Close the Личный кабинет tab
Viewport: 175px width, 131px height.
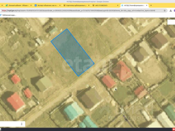point(31,5)
